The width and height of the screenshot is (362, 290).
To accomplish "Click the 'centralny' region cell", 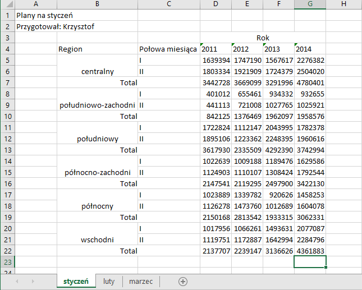I will (97, 71).
